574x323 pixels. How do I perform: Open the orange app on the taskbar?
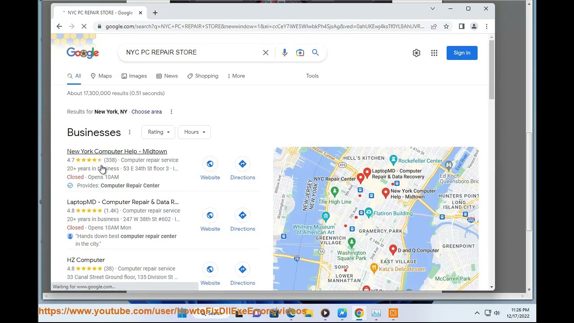(x=393, y=313)
